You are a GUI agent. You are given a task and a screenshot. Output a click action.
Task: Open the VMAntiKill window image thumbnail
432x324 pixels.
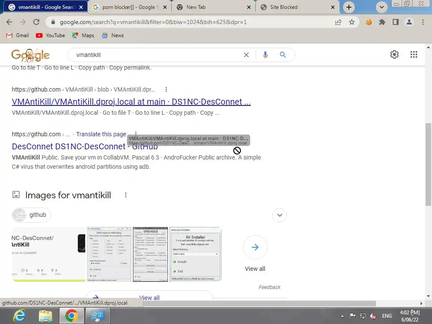(151, 254)
